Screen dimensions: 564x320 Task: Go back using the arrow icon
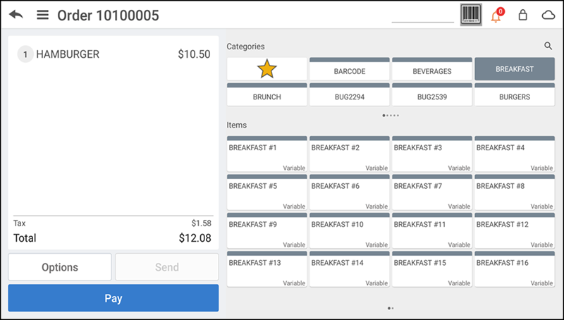pos(16,15)
